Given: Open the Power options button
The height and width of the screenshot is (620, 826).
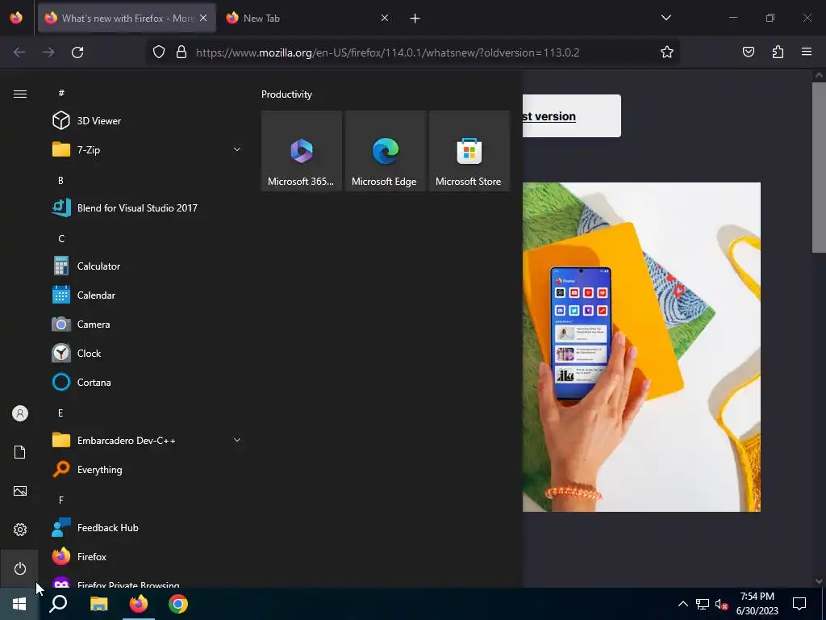Looking at the screenshot, I should click(20, 568).
